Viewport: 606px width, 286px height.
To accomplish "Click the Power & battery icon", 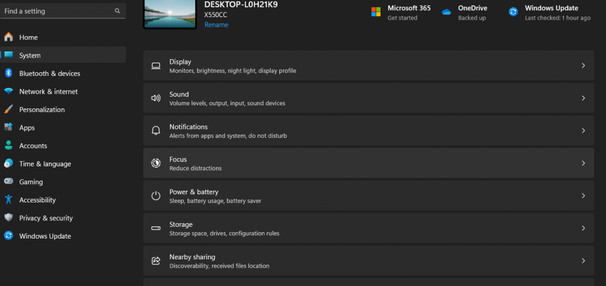I will pyautogui.click(x=156, y=195).
